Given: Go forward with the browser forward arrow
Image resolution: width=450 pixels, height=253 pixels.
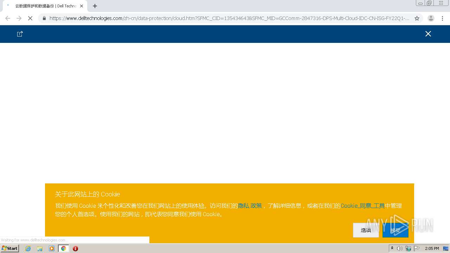Looking at the screenshot, I should [19, 18].
